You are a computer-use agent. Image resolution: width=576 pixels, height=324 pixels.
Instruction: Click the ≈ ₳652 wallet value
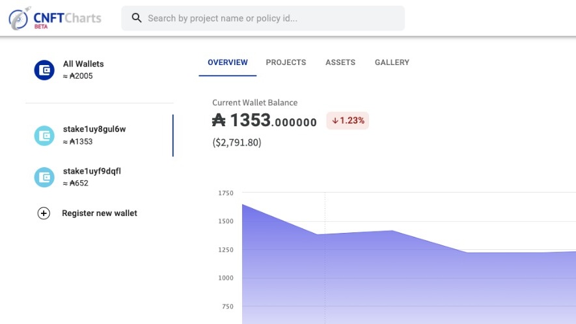click(75, 183)
